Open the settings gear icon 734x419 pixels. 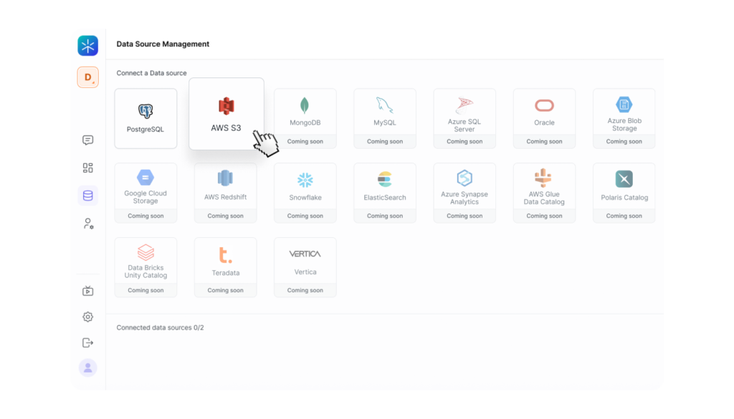(87, 317)
